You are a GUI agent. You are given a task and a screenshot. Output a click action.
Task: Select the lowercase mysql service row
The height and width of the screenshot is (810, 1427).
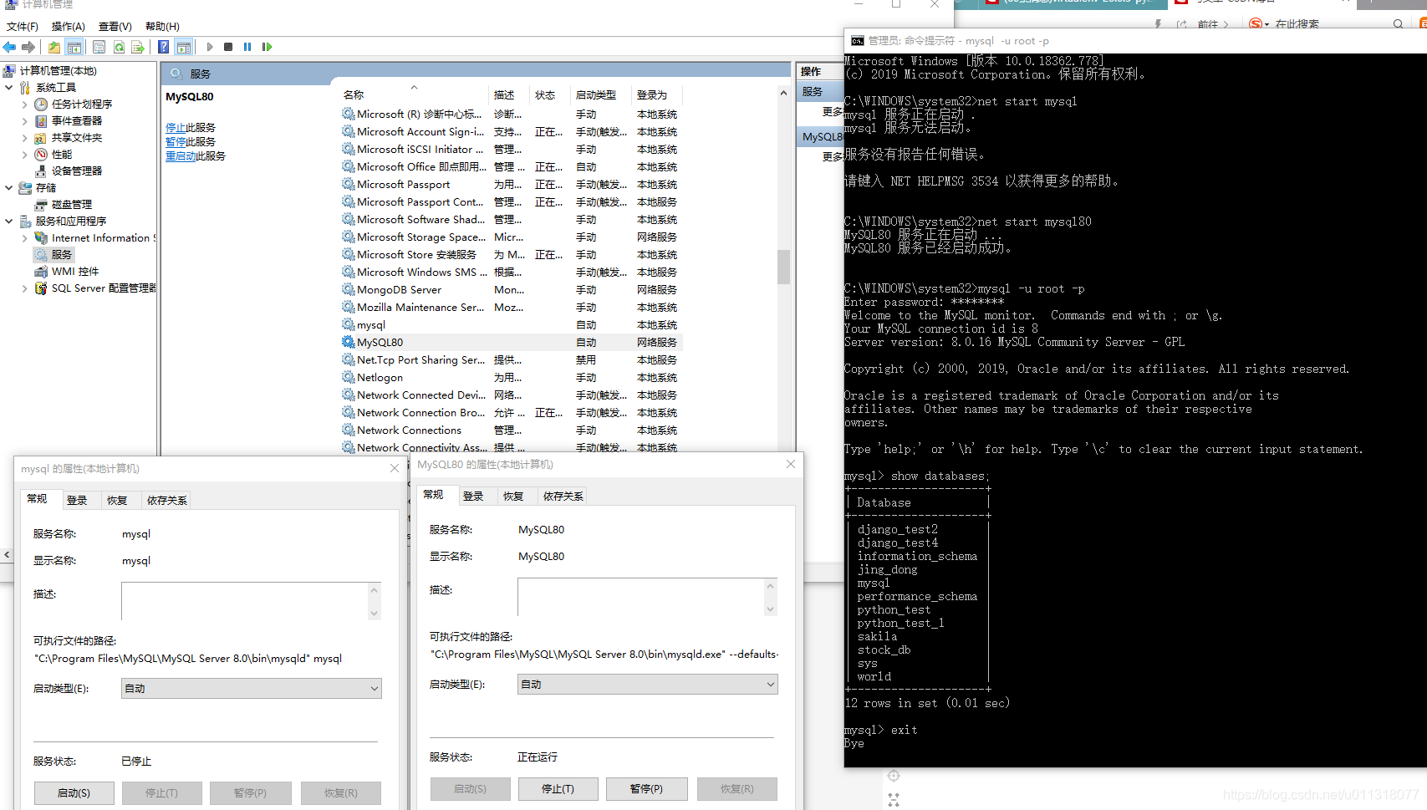510,324
